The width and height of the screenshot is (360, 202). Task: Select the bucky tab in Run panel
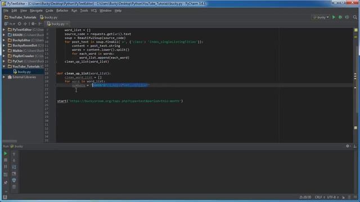(x=16, y=146)
